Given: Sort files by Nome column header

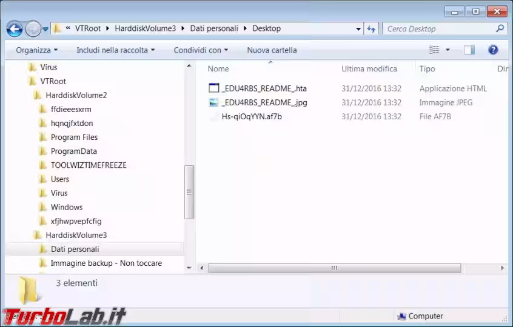Looking at the screenshot, I should [x=218, y=68].
